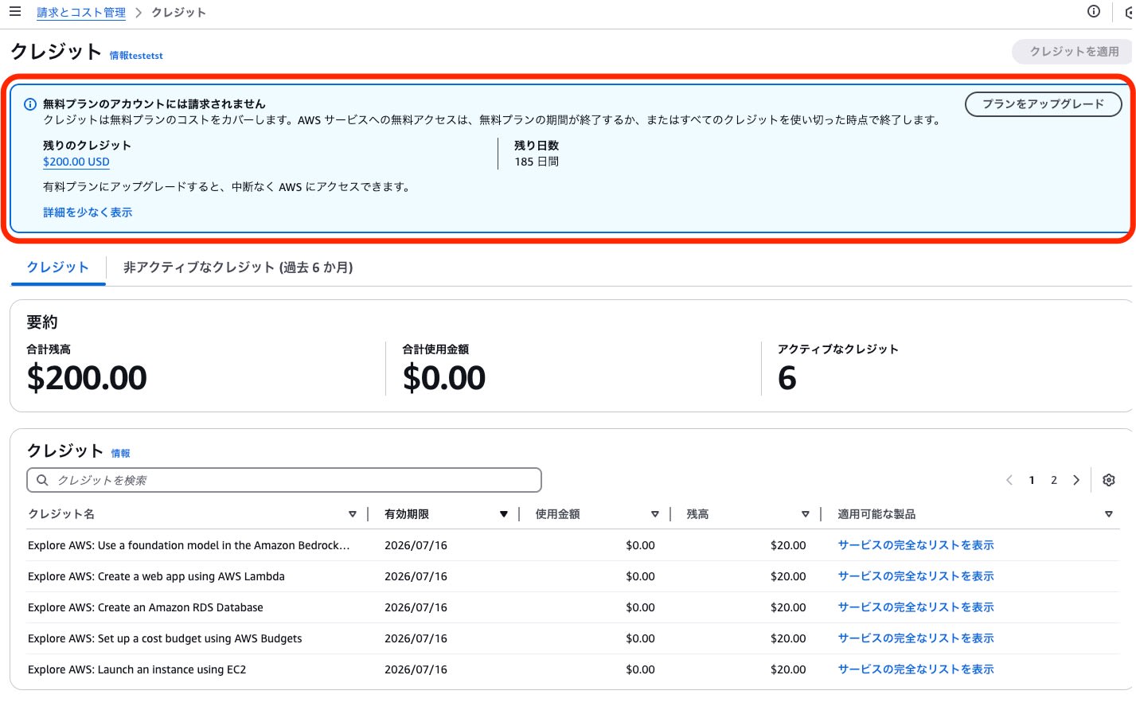Open $200.00 USD remaining credit link
Image resolution: width=1136 pixels, height=714 pixels.
[76, 162]
